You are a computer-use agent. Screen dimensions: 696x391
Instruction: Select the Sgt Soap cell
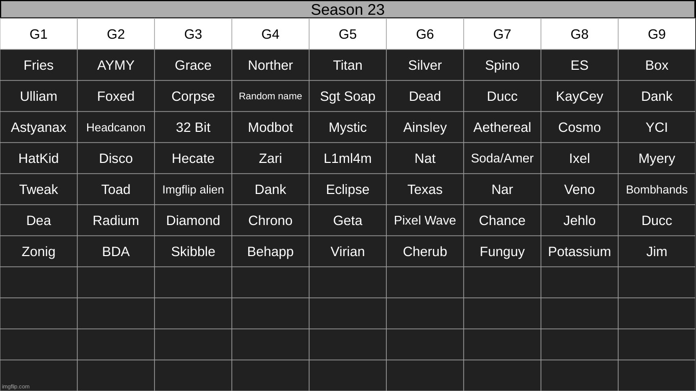[x=347, y=96]
